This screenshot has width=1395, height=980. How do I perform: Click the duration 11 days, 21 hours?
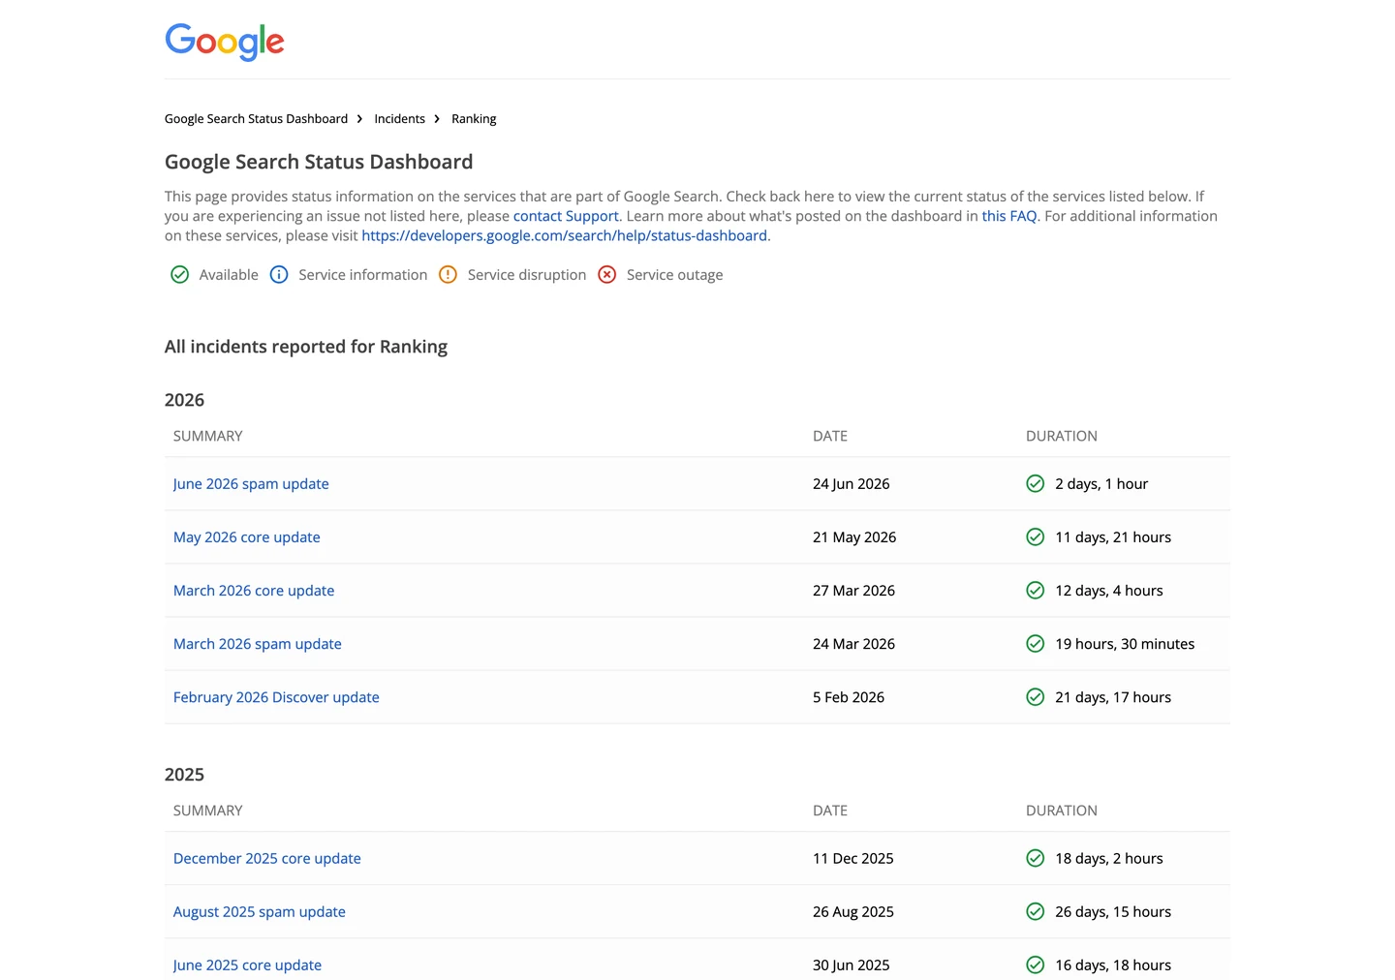[x=1113, y=537]
